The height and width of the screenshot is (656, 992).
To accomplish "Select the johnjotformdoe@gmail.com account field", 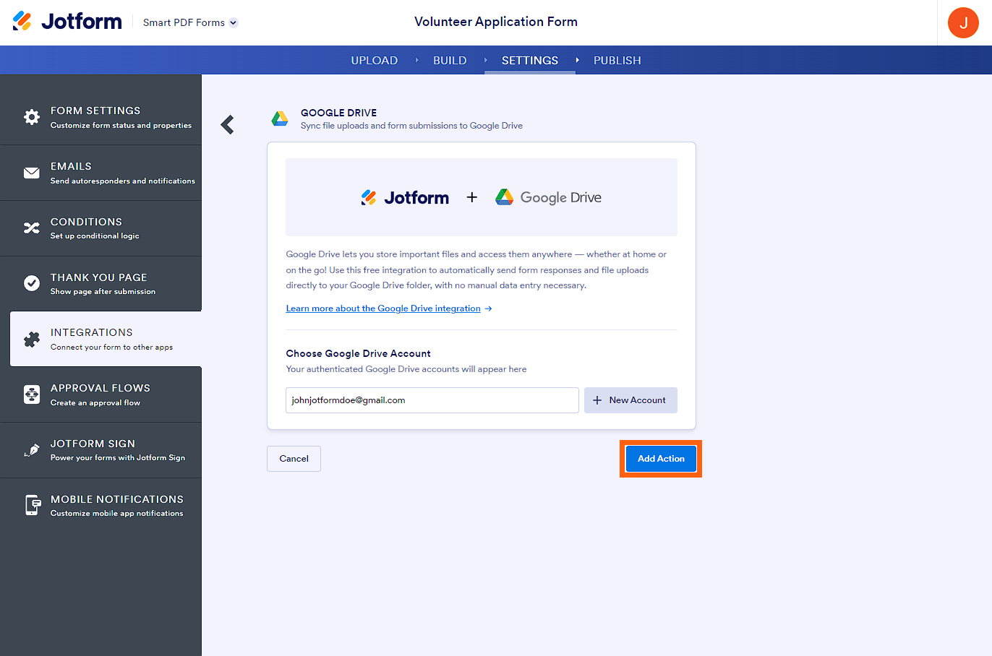I will click(432, 400).
